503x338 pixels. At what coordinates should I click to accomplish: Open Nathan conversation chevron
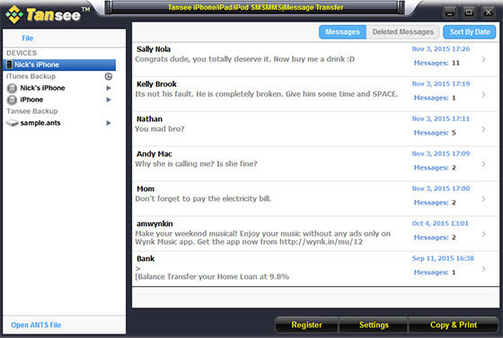[484, 129]
